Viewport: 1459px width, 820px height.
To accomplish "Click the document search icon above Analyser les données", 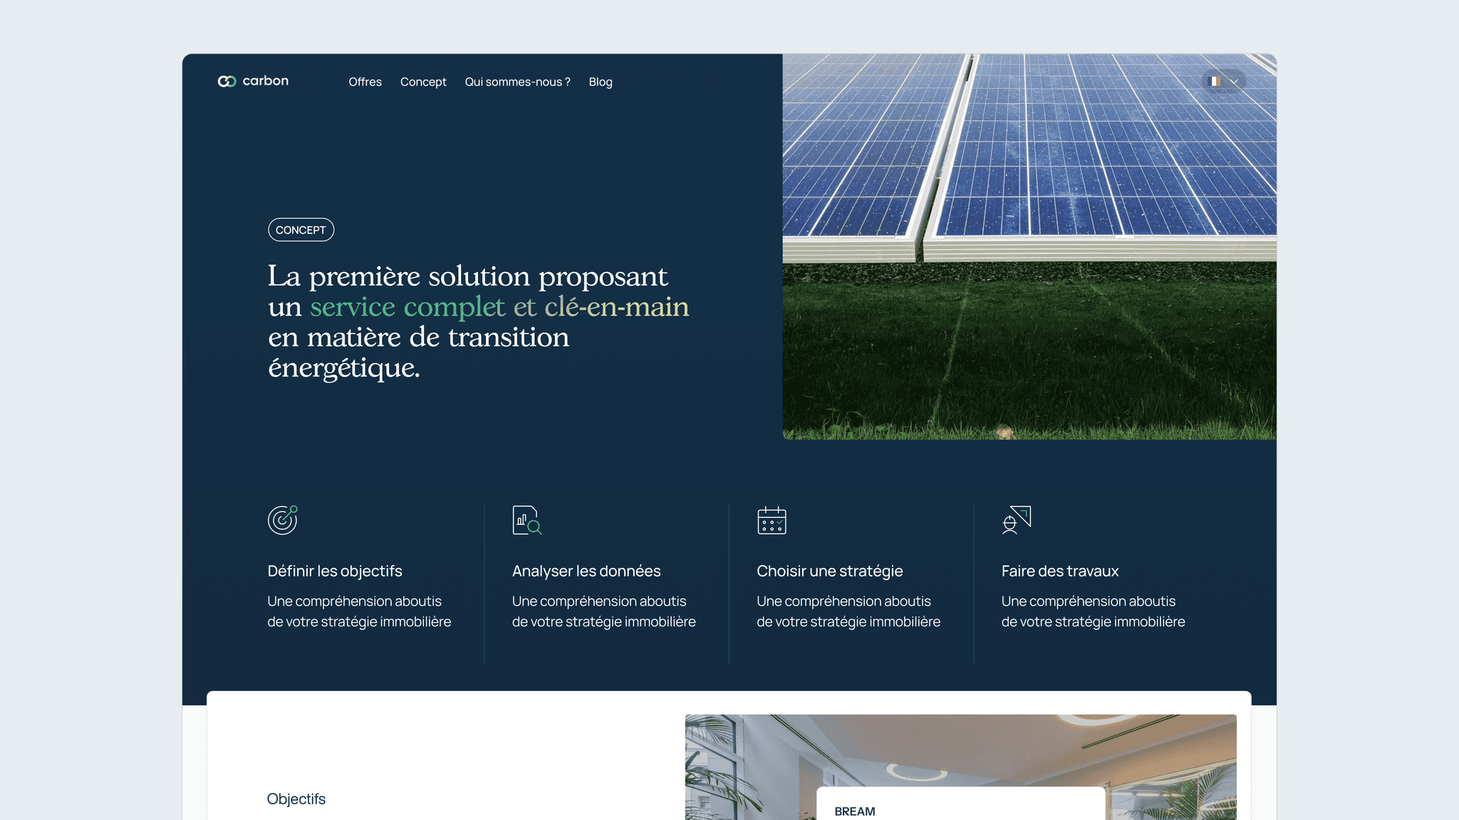I will pyautogui.click(x=526, y=520).
